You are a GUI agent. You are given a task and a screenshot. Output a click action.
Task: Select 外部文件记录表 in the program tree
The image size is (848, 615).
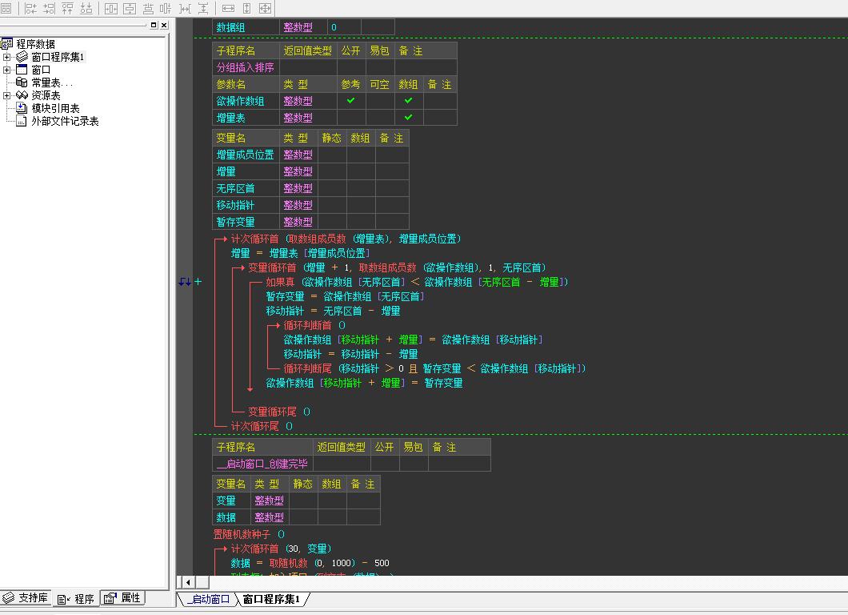pyautogui.click(x=65, y=121)
